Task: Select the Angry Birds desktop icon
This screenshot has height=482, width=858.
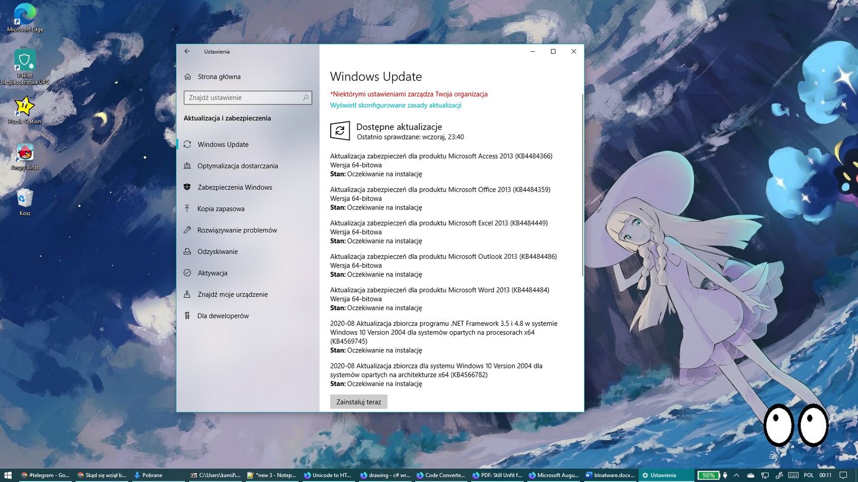Action: click(25, 156)
